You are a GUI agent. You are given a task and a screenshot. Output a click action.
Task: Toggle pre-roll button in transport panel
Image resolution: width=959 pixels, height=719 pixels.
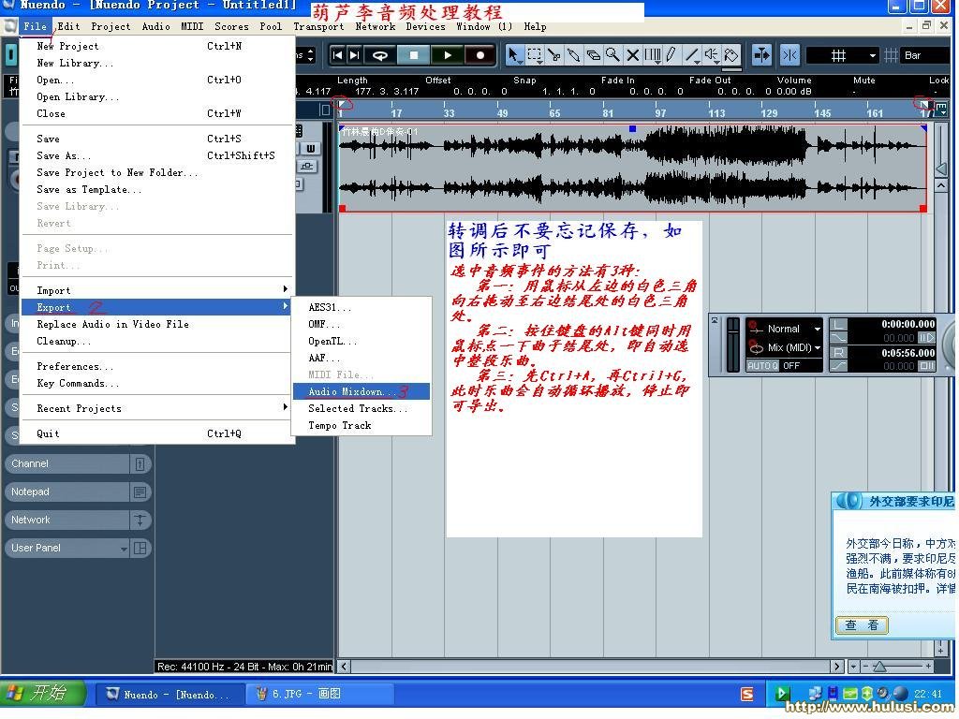(926, 338)
